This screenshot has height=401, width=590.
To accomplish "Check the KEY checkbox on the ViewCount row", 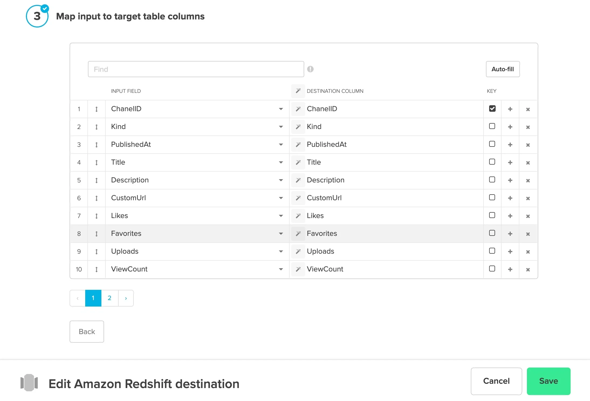I will [x=492, y=269].
